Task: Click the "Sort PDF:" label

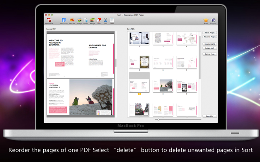Action: 131,29
